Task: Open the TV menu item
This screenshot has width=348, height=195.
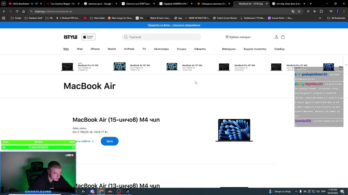Action: [x=144, y=49]
